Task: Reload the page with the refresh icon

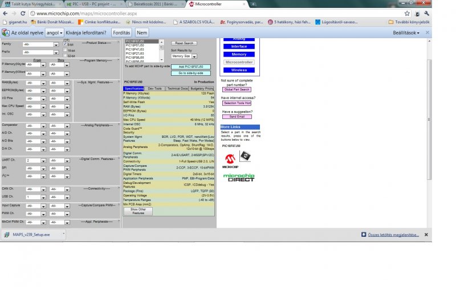Action: coord(23,13)
